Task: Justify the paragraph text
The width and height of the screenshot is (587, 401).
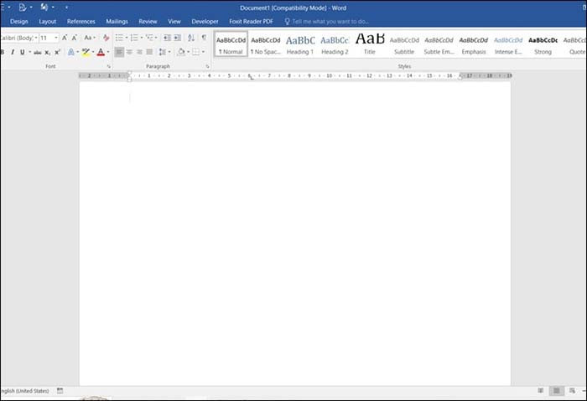Action: coord(149,52)
